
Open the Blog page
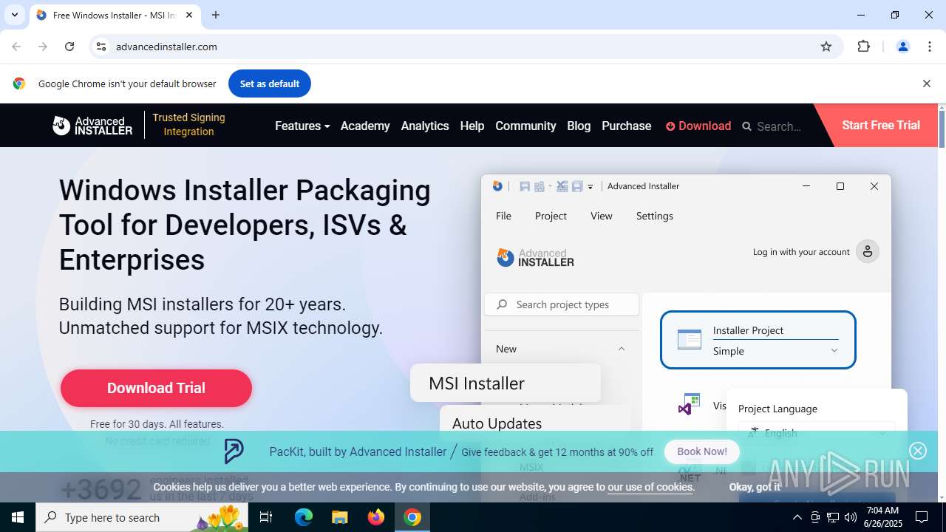point(579,126)
